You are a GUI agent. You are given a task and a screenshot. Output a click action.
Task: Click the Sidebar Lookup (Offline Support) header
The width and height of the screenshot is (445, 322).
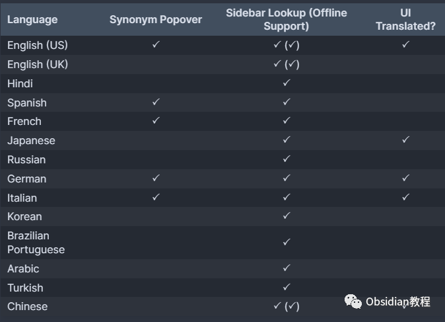287,19
